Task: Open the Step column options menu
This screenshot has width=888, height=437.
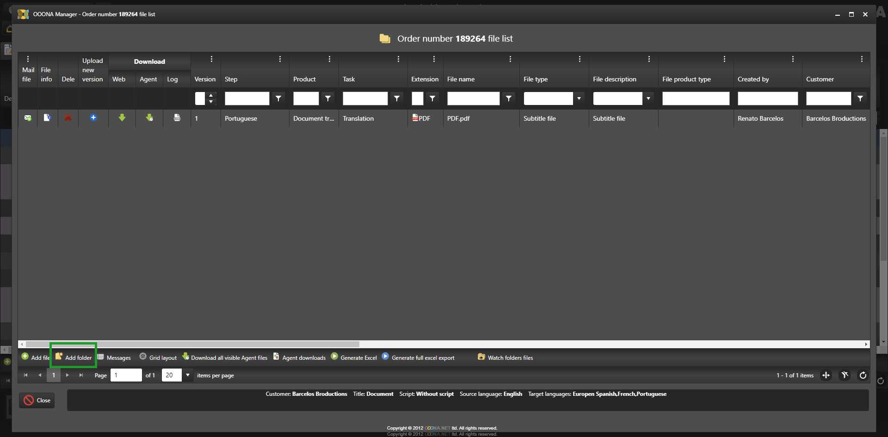Action: click(280, 59)
